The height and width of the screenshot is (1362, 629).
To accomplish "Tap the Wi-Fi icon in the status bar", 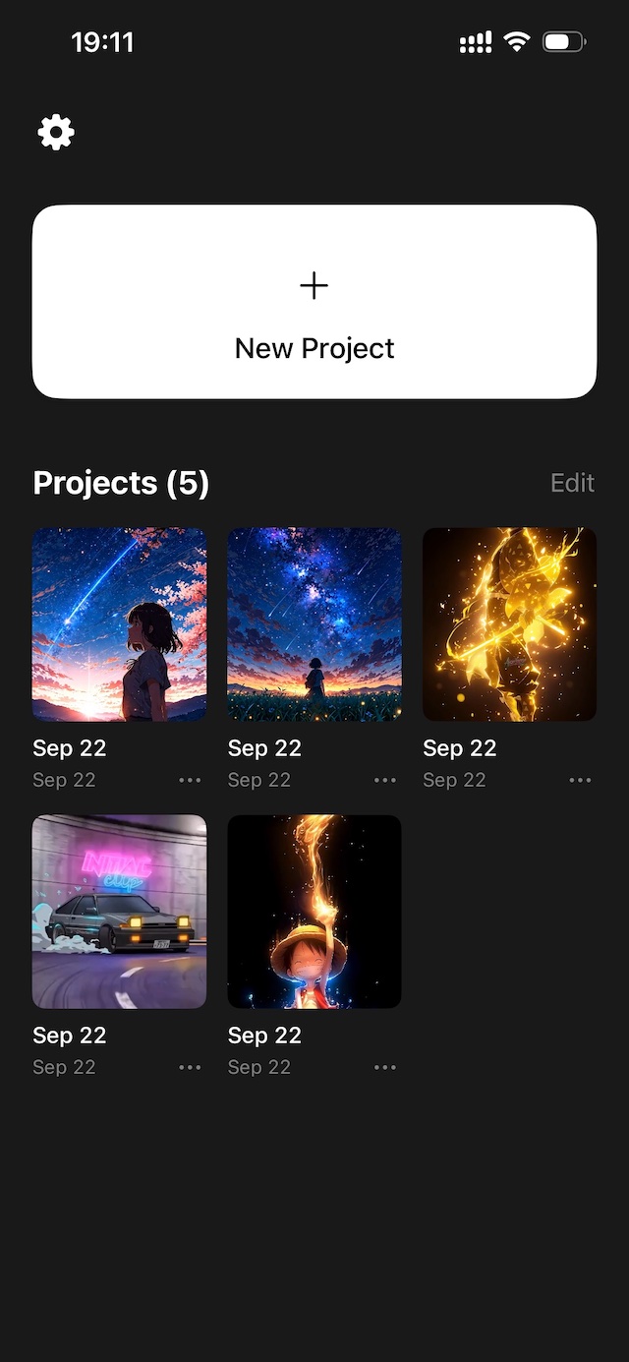I will [515, 41].
